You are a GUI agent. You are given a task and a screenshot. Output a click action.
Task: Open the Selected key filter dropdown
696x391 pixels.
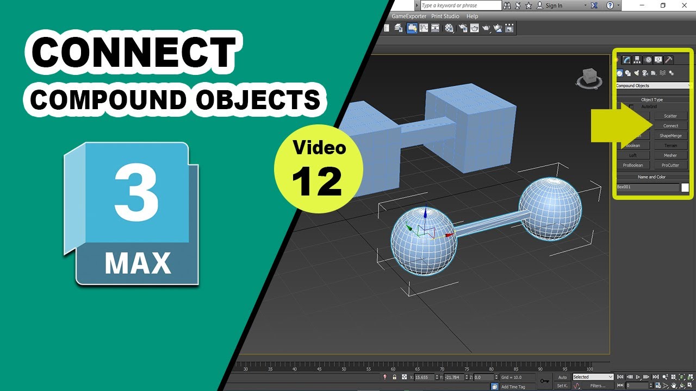pyautogui.click(x=593, y=377)
